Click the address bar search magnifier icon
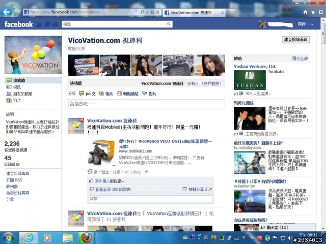This screenshot has height=244, width=326. point(142,12)
